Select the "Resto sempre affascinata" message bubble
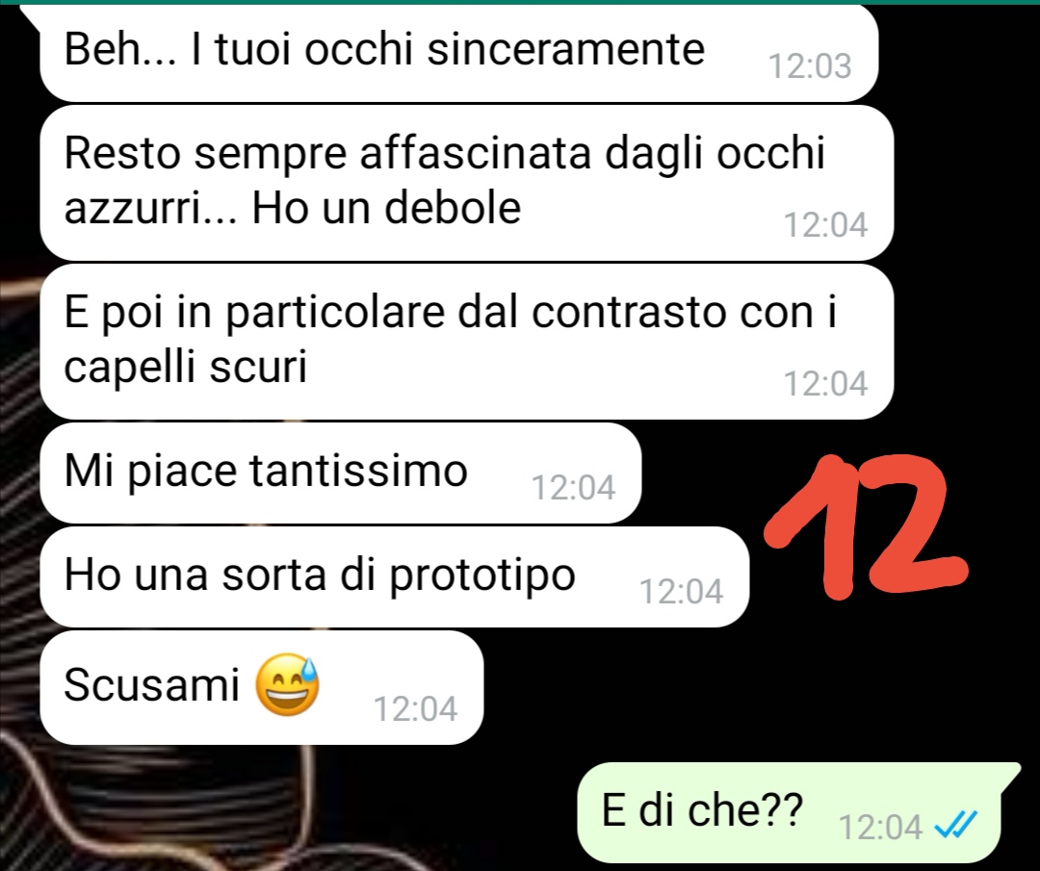Image resolution: width=1040 pixels, height=871 pixels. click(467, 183)
